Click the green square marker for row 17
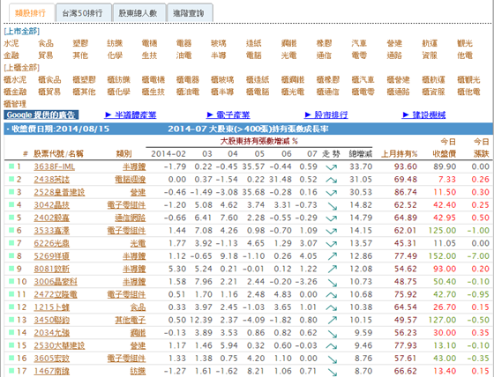This screenshot has height=377, width=494. pos(11,370)
